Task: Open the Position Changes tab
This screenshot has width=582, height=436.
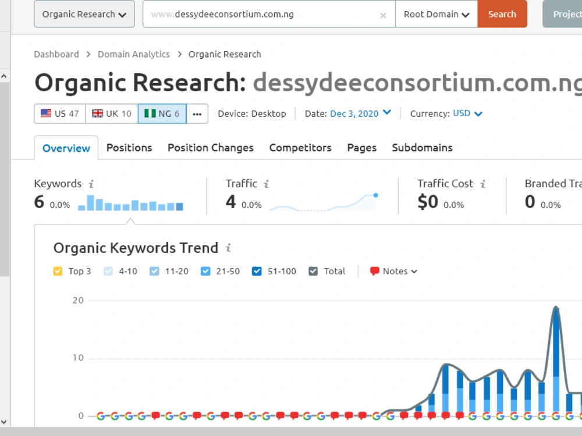Action: pos(211,148)
